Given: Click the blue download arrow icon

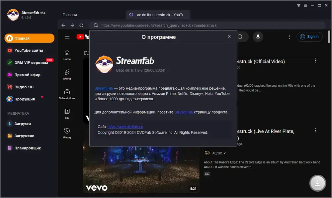Looking at the screenshot, I should click(10, 124).
